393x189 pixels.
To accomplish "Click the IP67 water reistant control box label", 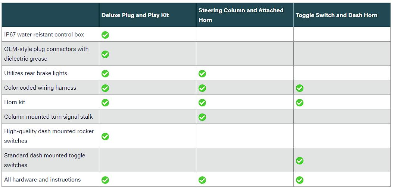I will point(44,35).
